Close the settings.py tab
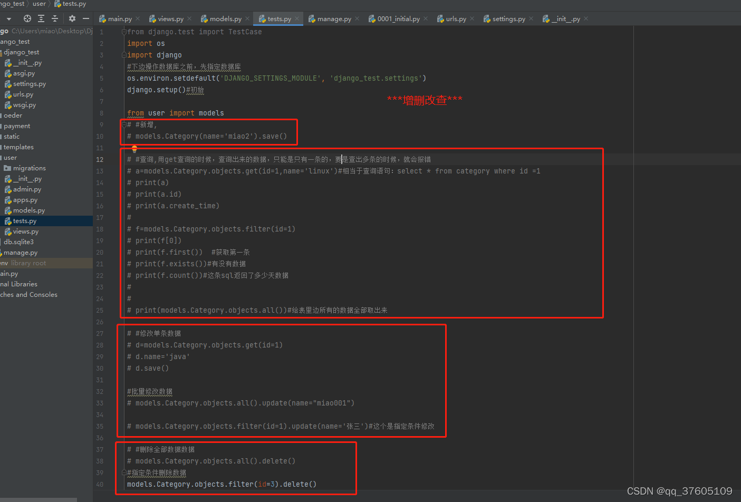Viewport: 741px width, 502px height. click(531, 19)
